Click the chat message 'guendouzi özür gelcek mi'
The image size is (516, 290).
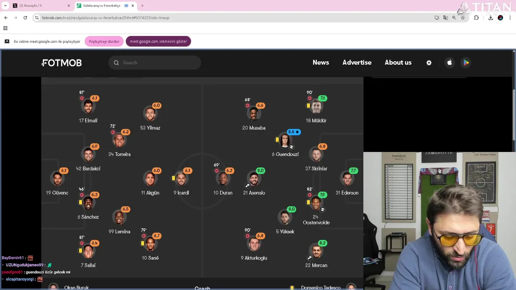48,272
